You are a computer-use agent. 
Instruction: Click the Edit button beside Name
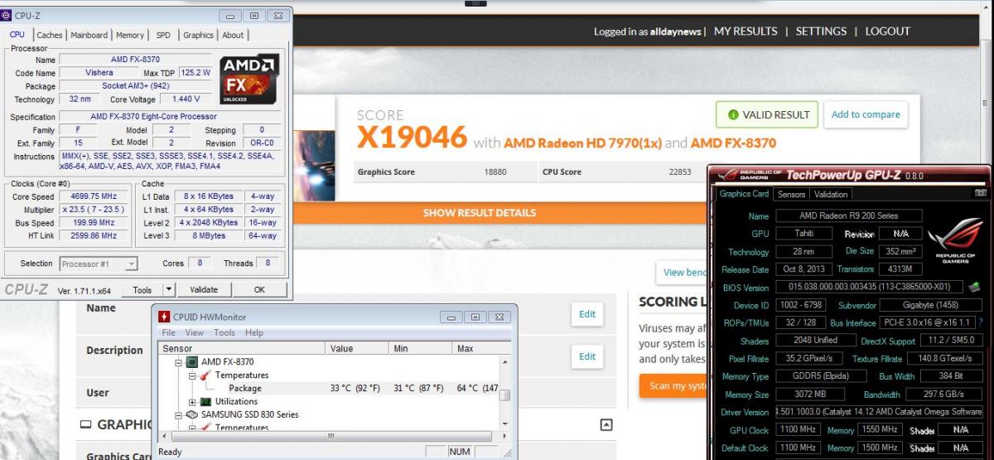[587, 314]
